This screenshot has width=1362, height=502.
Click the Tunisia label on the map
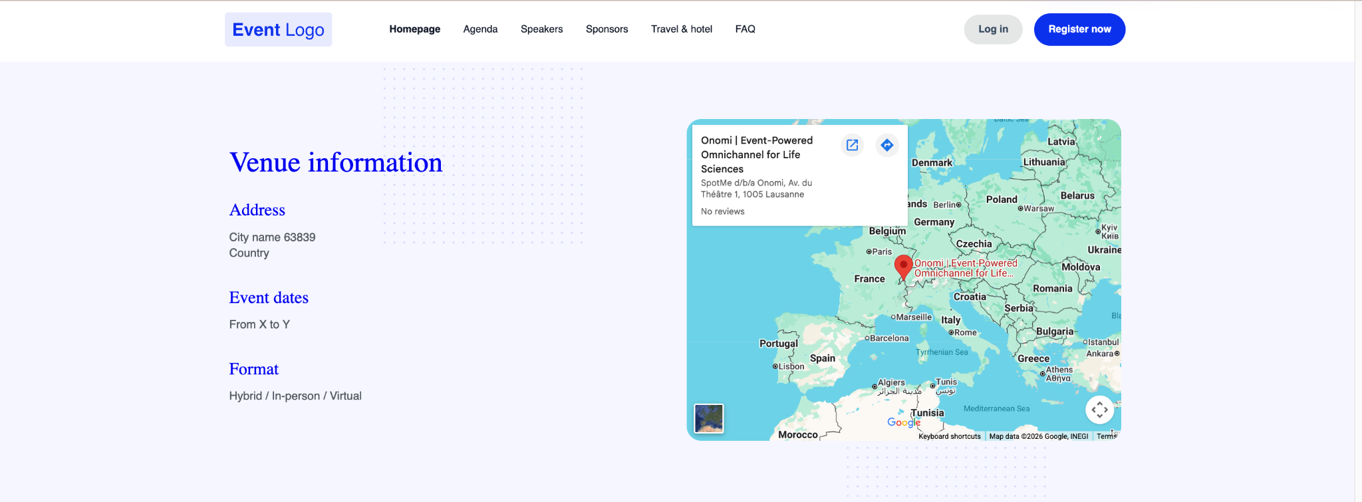928,413
